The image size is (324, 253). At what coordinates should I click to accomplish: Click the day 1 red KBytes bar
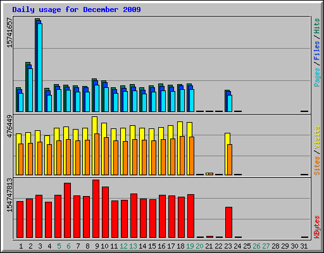tap(20, 219)
